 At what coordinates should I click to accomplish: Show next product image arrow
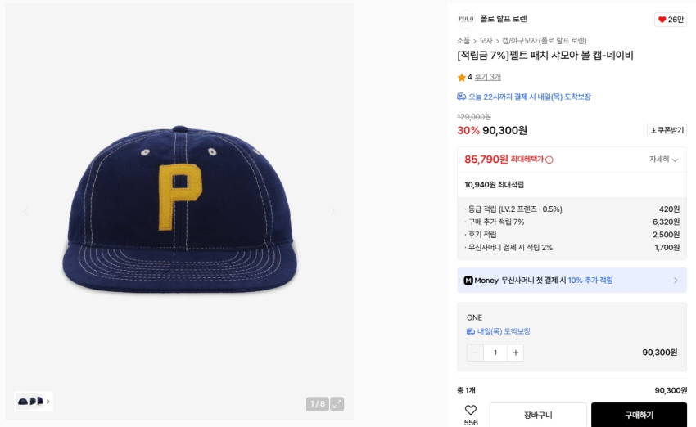332,212
